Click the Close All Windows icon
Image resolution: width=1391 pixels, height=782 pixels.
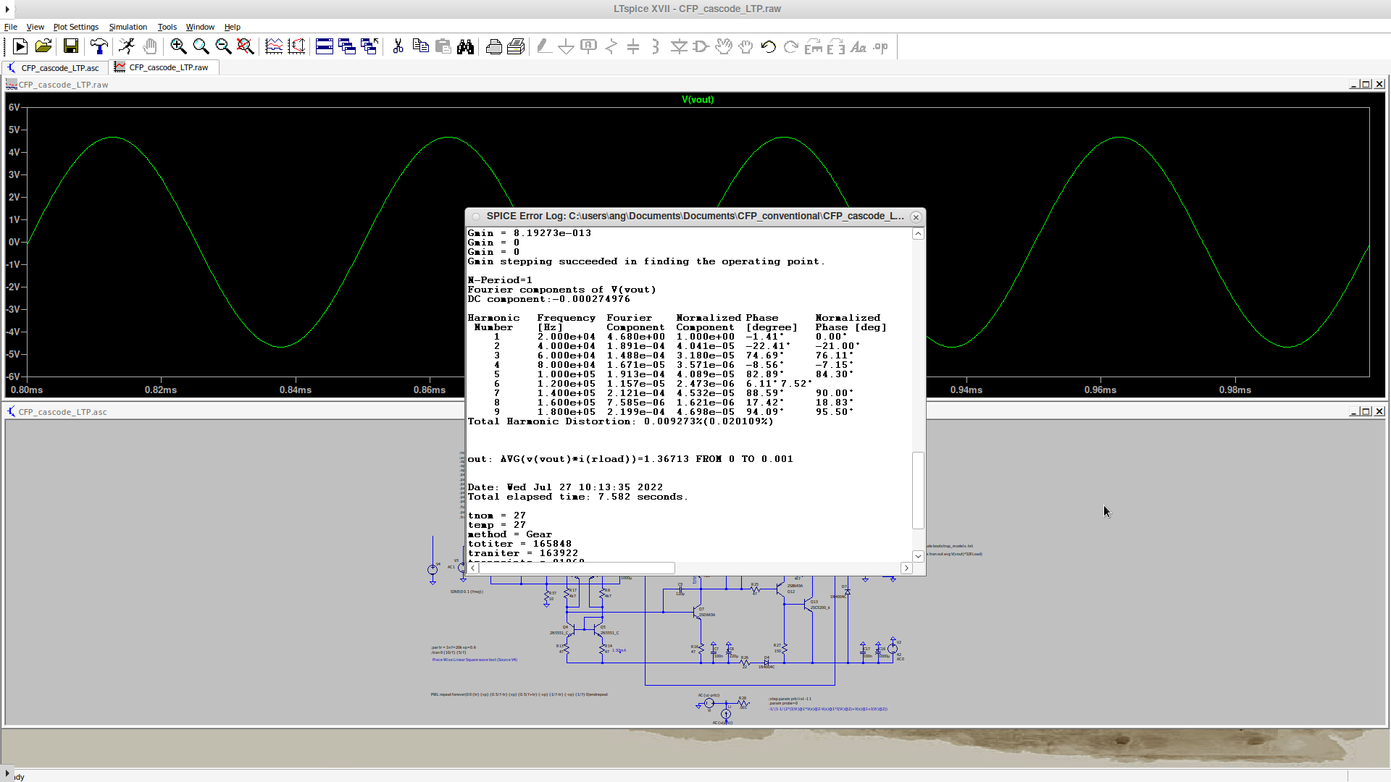[369, 47]
